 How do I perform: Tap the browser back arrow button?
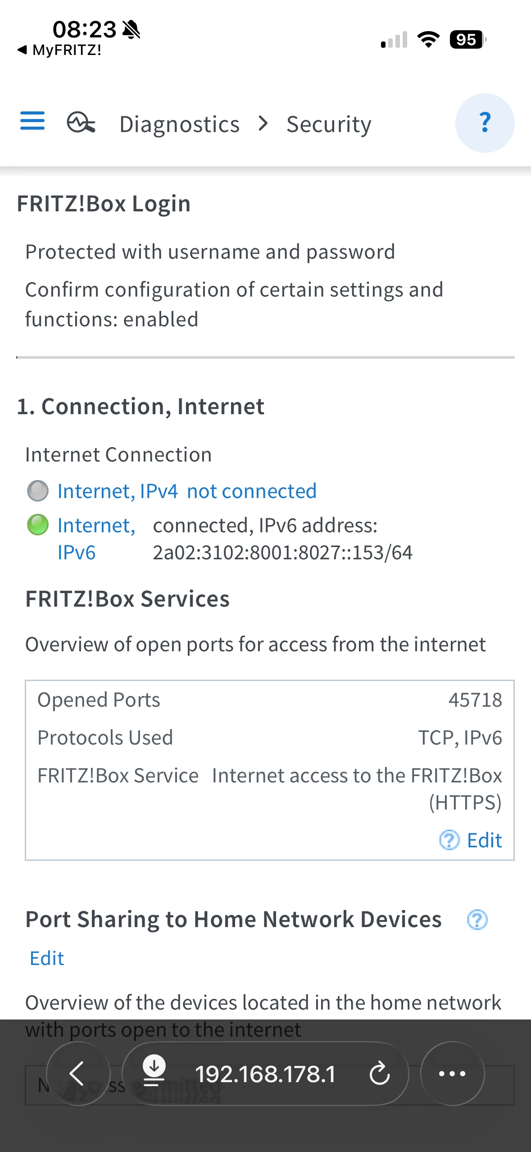point(78,1074)
